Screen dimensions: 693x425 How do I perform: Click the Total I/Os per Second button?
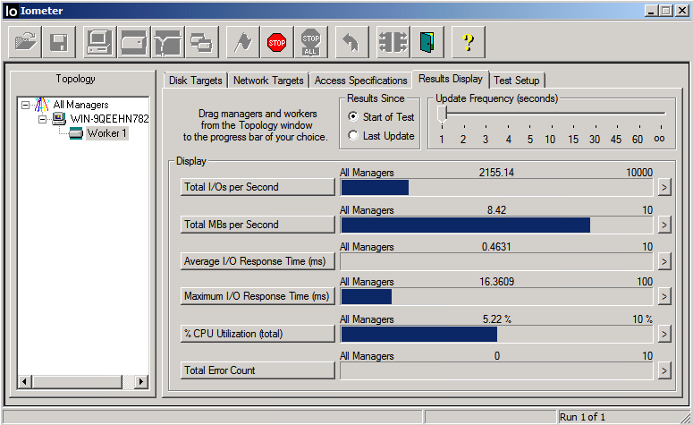[258, 187]
